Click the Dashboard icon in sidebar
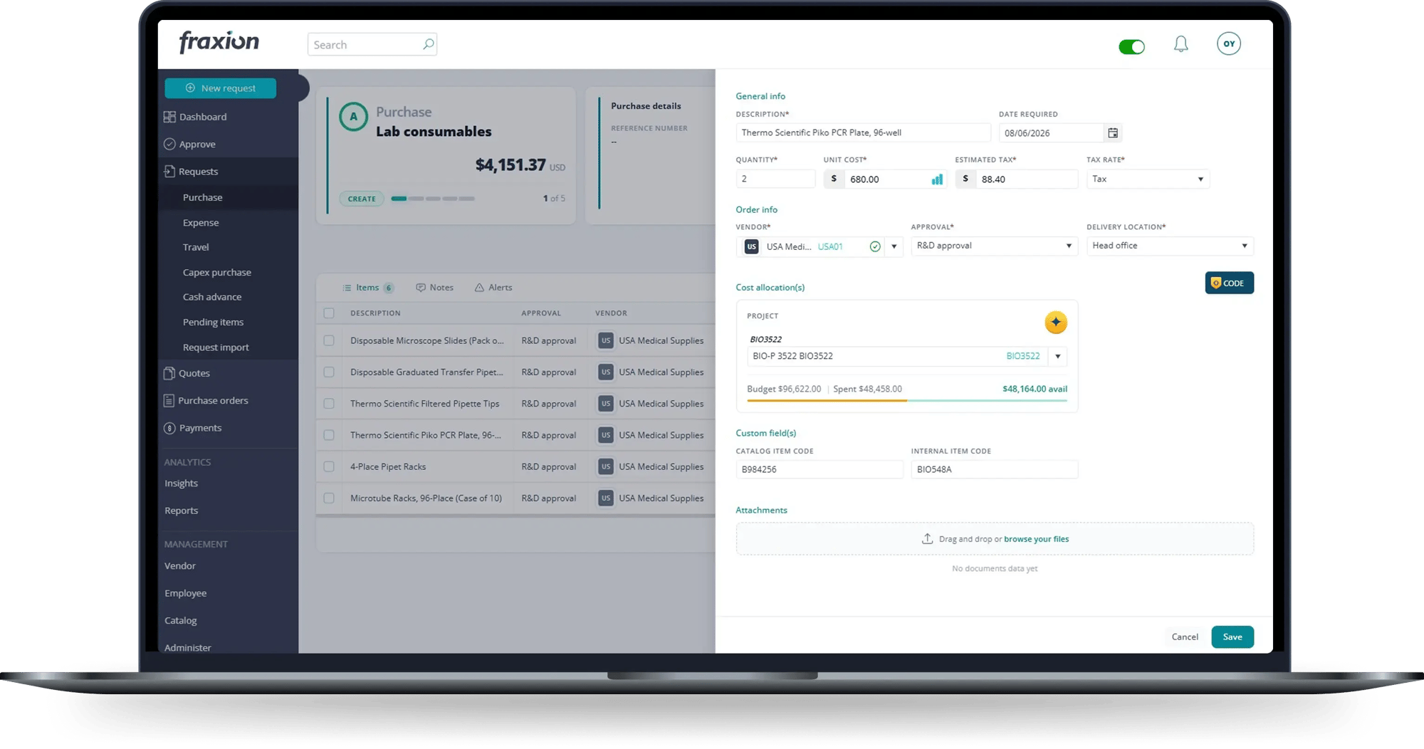This screenshot has height=749, width=1424. [169, 117]
